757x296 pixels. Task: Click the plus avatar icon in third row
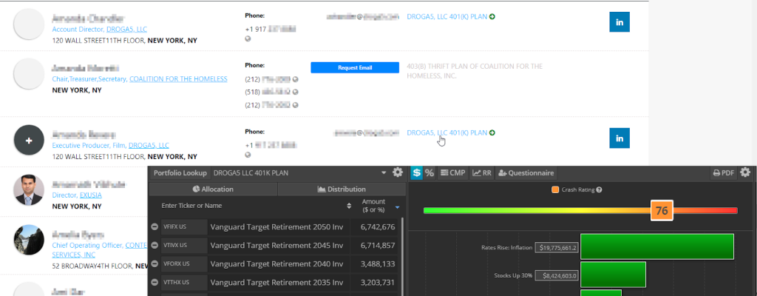[30, 140]
